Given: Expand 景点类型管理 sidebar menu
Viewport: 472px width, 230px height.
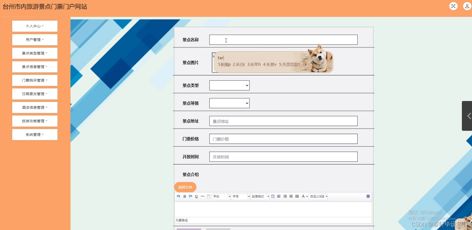Looking at the screenshot, I should 35,53.
